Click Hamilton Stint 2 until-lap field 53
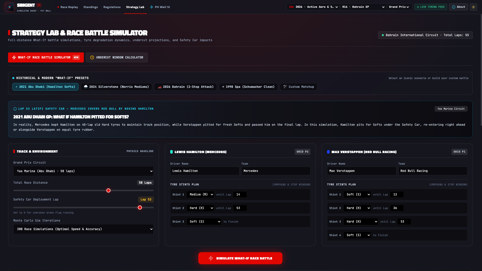 coord(240,208)
